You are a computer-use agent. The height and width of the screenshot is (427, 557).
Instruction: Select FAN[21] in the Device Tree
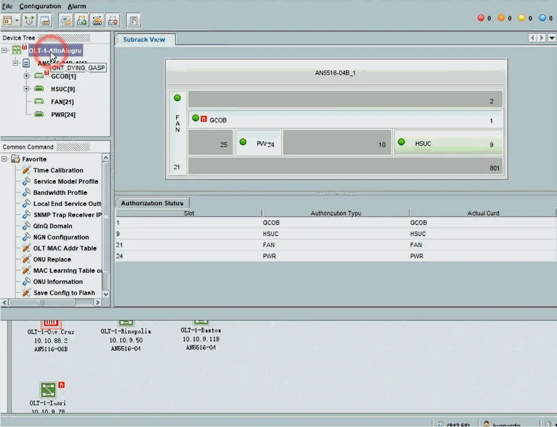click(62, 102)
